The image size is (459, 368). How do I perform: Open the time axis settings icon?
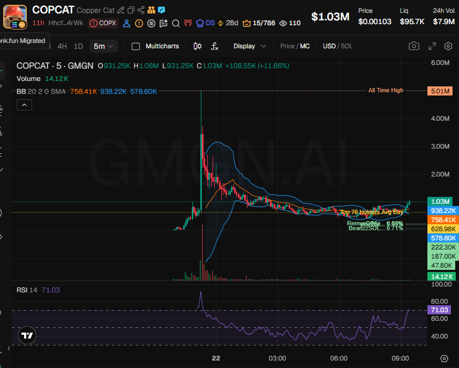(x=444, y=358)
